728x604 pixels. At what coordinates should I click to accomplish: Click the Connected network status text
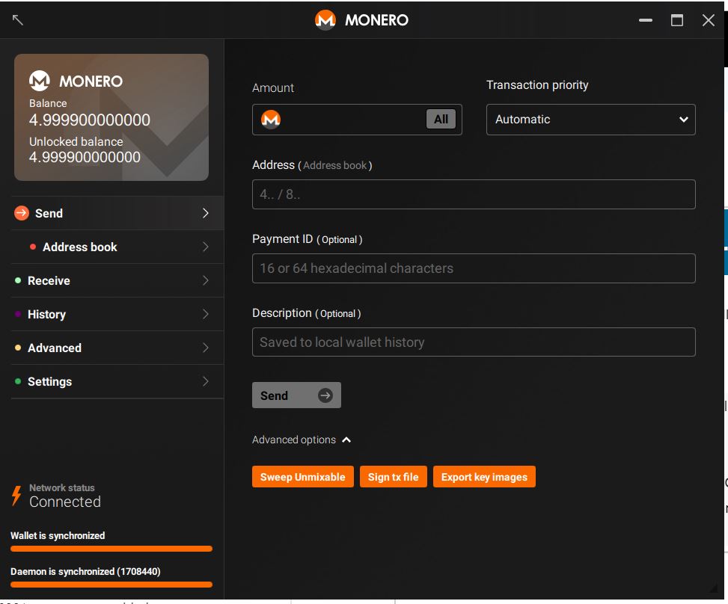tap(65, 502)
